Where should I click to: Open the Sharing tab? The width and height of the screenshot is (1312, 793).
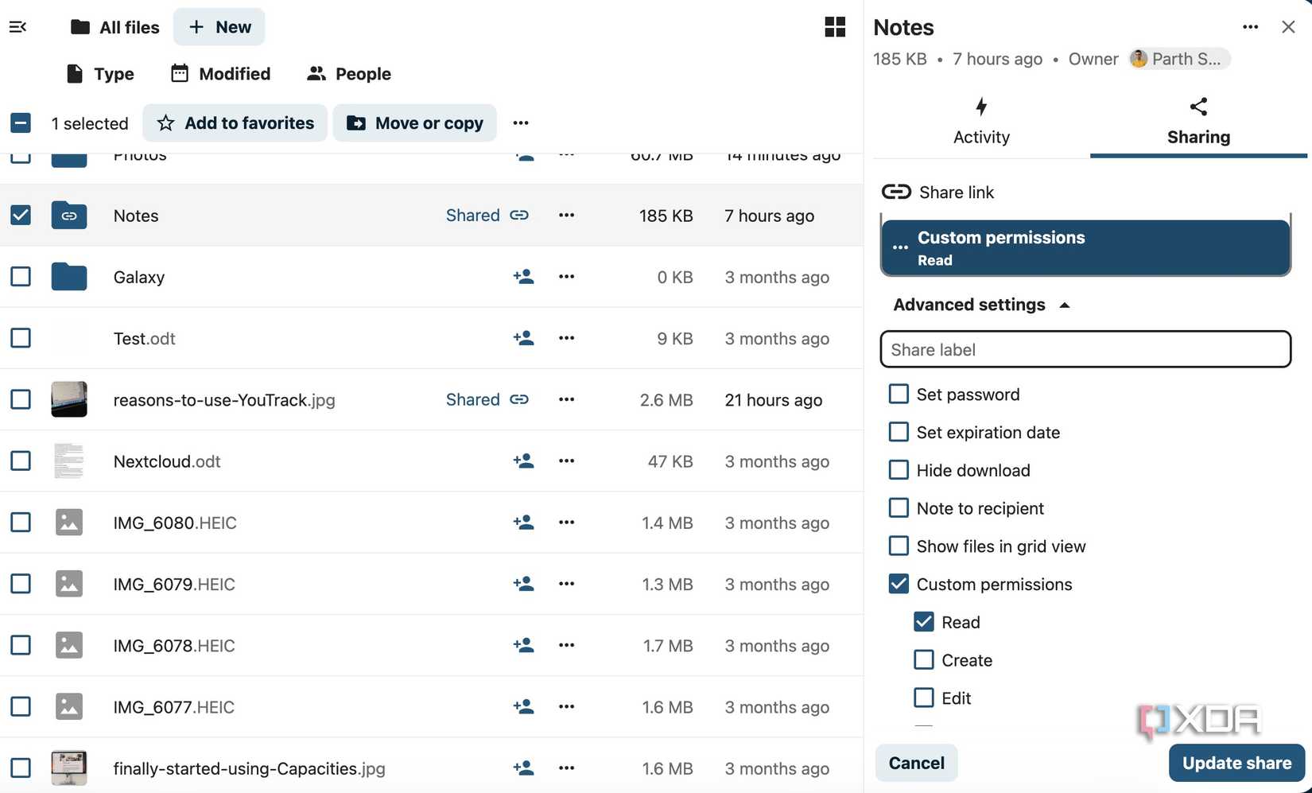tap(1198, 122)
